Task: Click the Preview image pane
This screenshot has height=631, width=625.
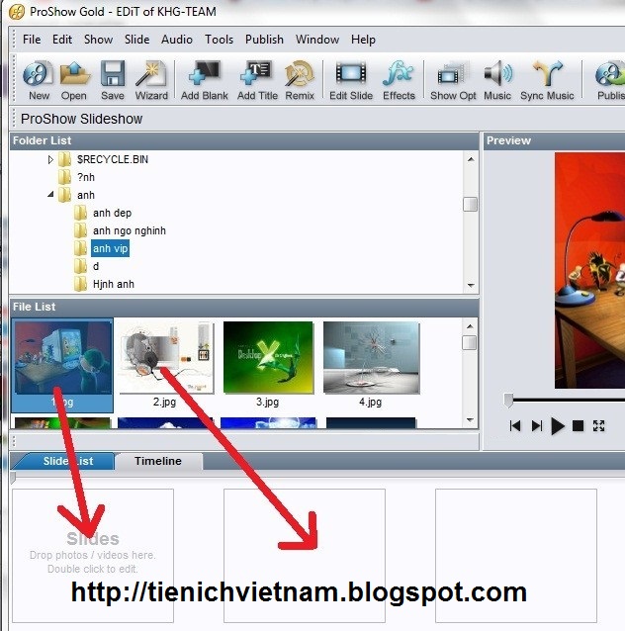Action: click(x=589, y=270)
